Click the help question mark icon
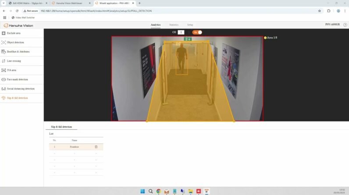The height and width of the screenshot is (195, 349). tap(345, 25)
